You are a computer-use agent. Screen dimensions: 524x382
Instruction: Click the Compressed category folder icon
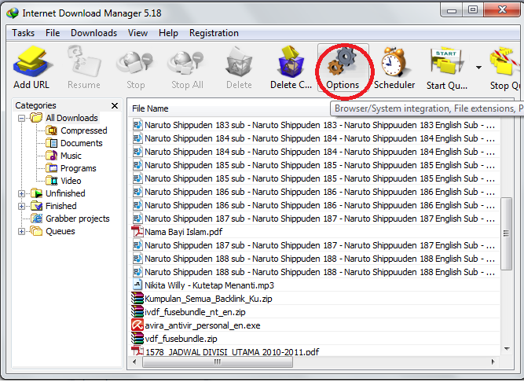52,130
